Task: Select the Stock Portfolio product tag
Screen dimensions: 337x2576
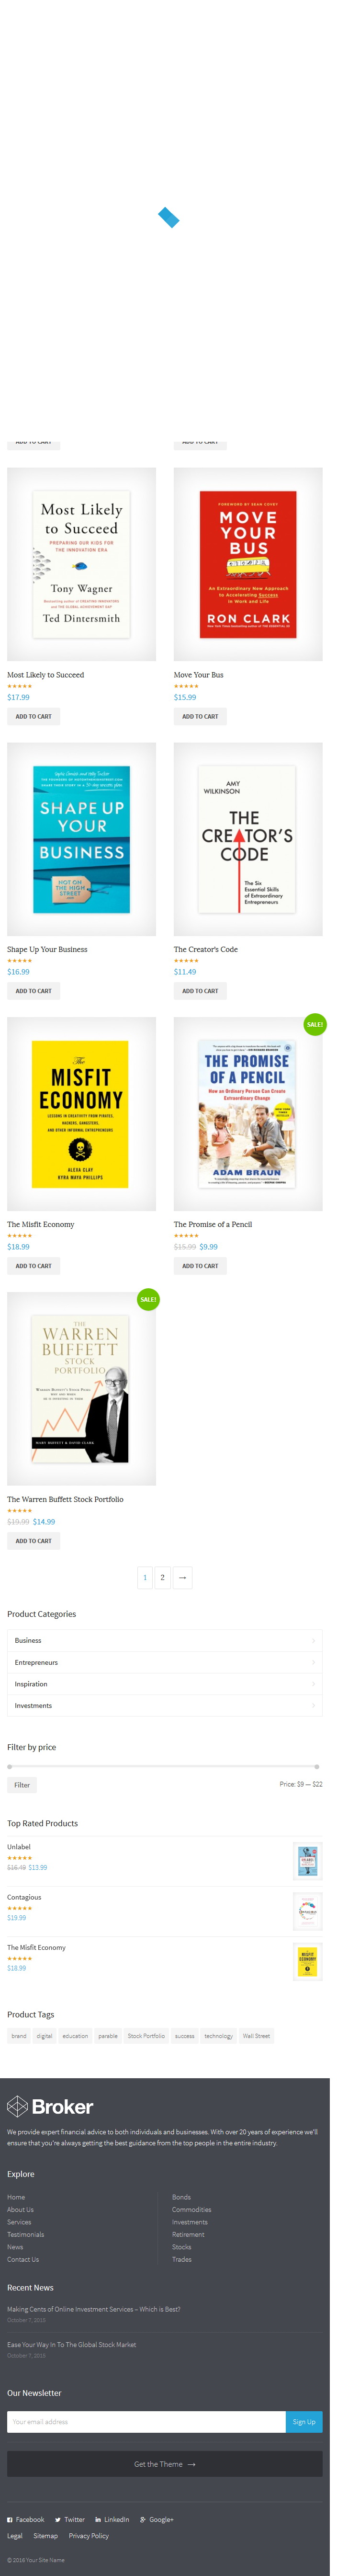Action: 146,2036
